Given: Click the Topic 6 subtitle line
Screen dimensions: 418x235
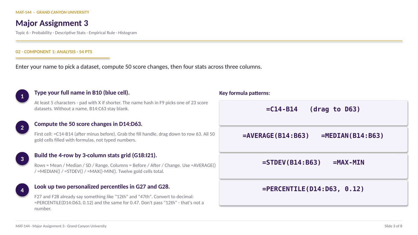Looking at the screenshot, I should 76,33.
